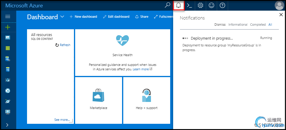Image resolution: width=286 pixels, height=130 pixels.
Task: Open the Help question mark icon
Action: [x=222, y=6]
